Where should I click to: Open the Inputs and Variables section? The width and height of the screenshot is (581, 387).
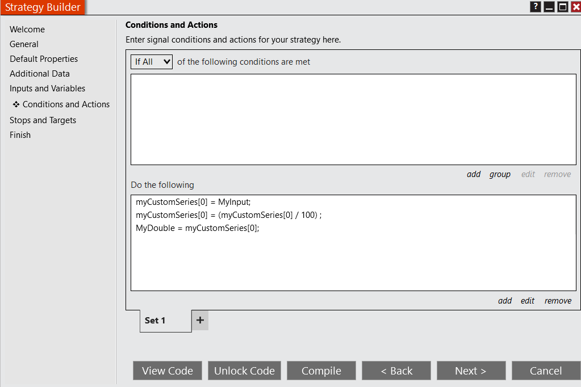point(48,89)
